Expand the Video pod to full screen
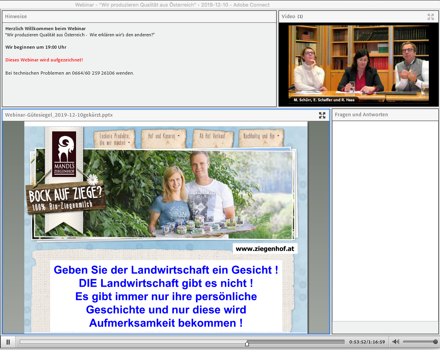440x350 pixels. 430,17
